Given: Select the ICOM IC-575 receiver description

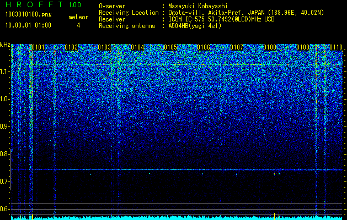Looking at the screenshot, I should pos(221,19).
